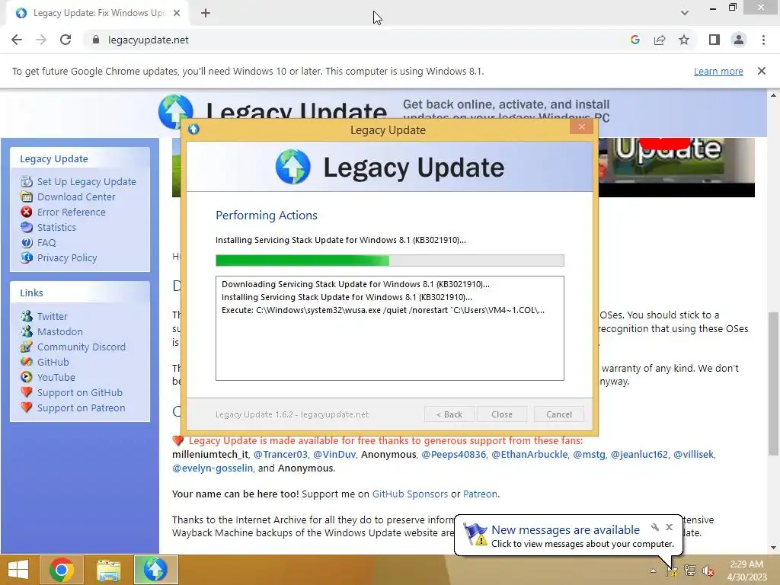Image resolution: width=780 pixels, height=585 pixels.
Task: Open Set Up Legacy Update sidebar icon
Action: pos(27,181)
